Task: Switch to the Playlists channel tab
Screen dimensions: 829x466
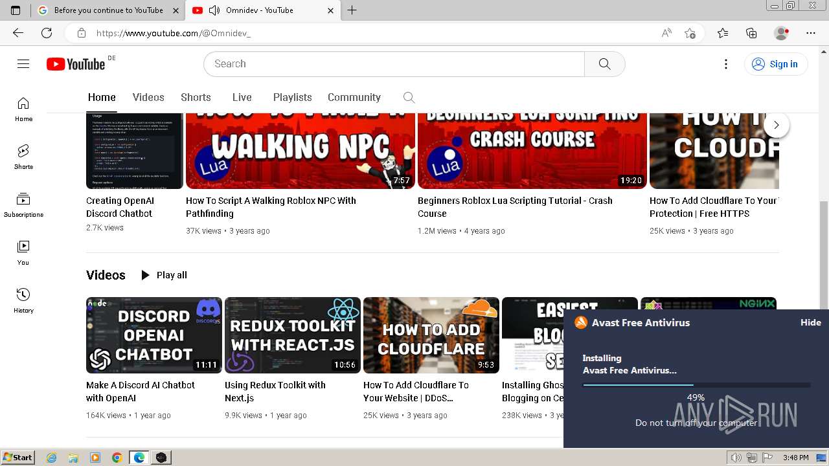Action: tap(292, 97)
